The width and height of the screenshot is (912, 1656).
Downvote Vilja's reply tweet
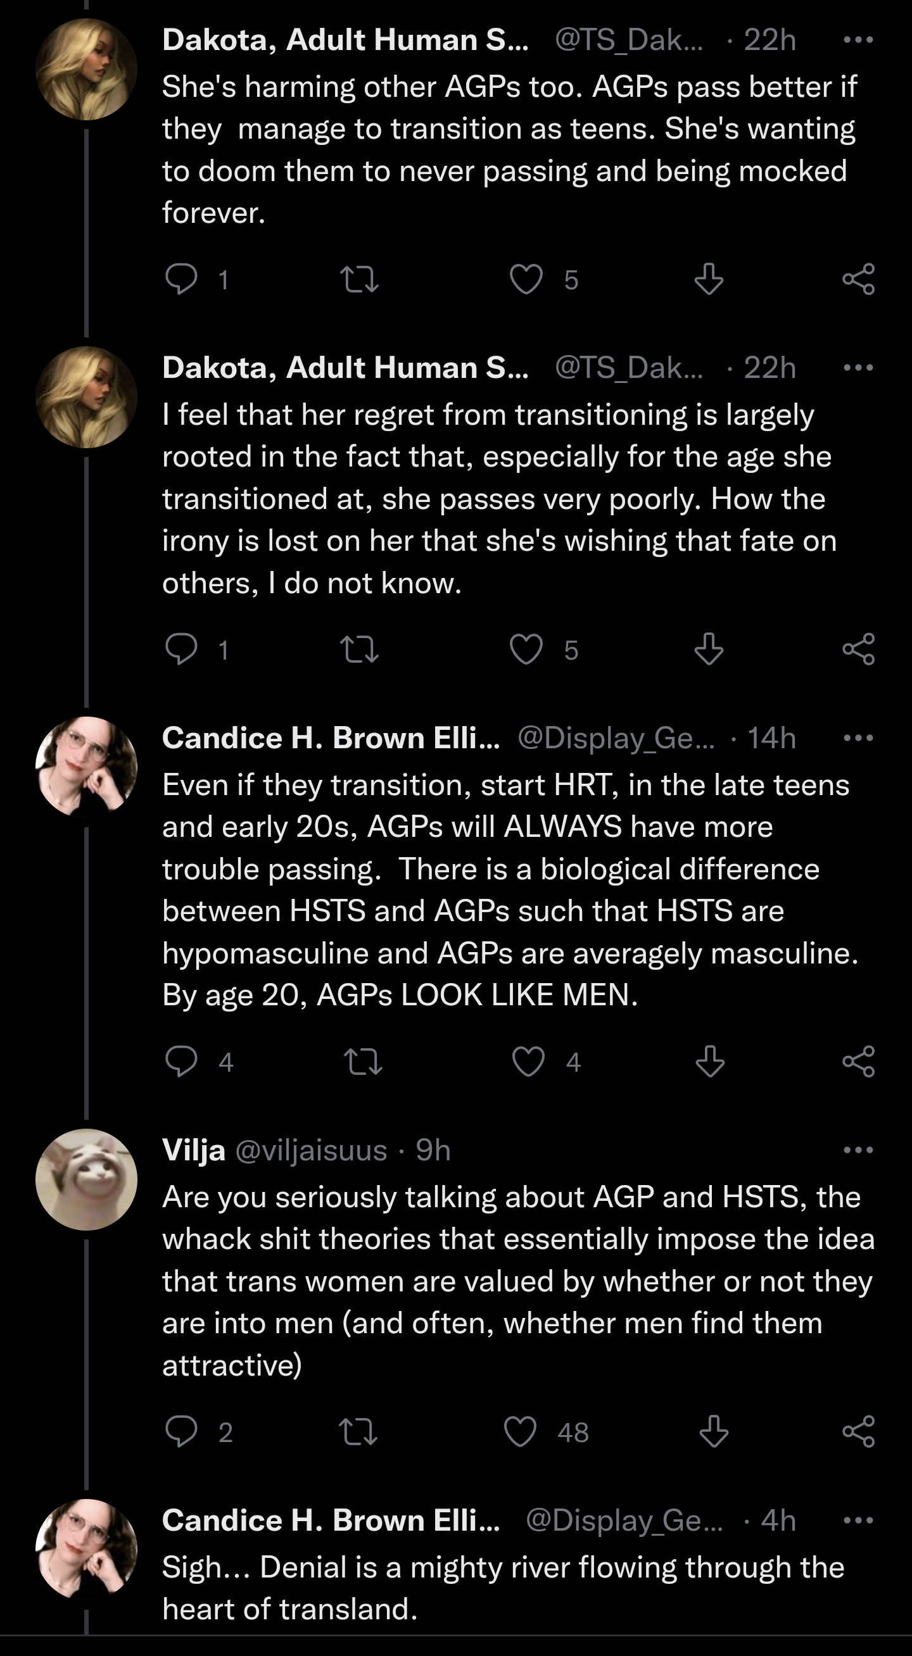(x=713, y=1432)
